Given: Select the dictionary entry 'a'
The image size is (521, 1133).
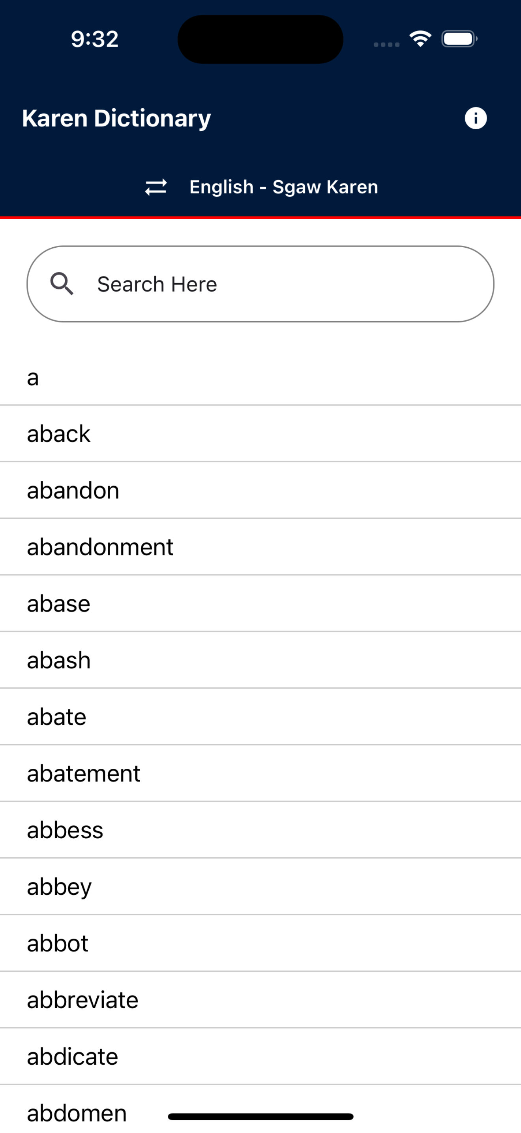Looking at the screenshot, I should coord(260,377).
